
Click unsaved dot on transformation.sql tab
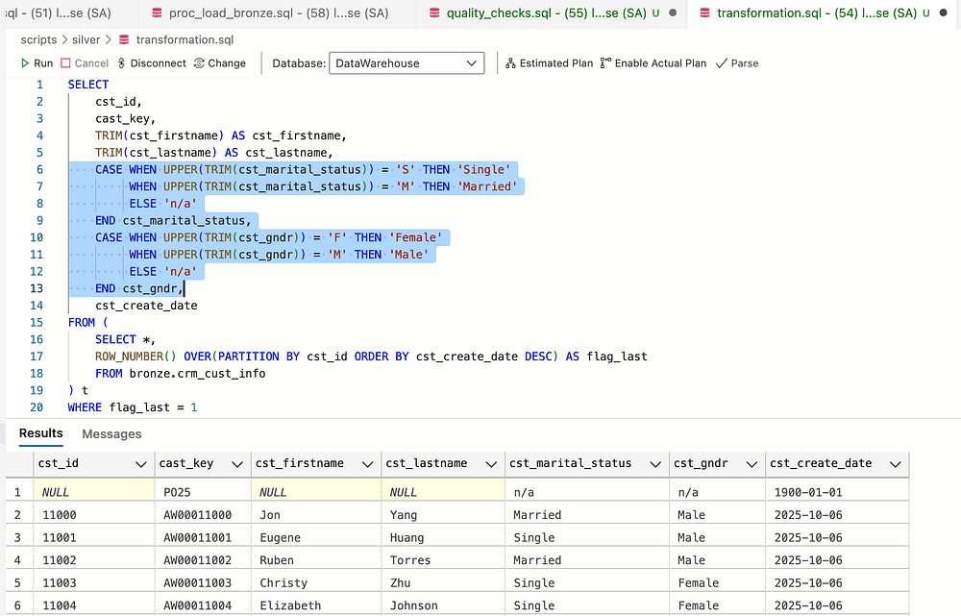[943, 13]
